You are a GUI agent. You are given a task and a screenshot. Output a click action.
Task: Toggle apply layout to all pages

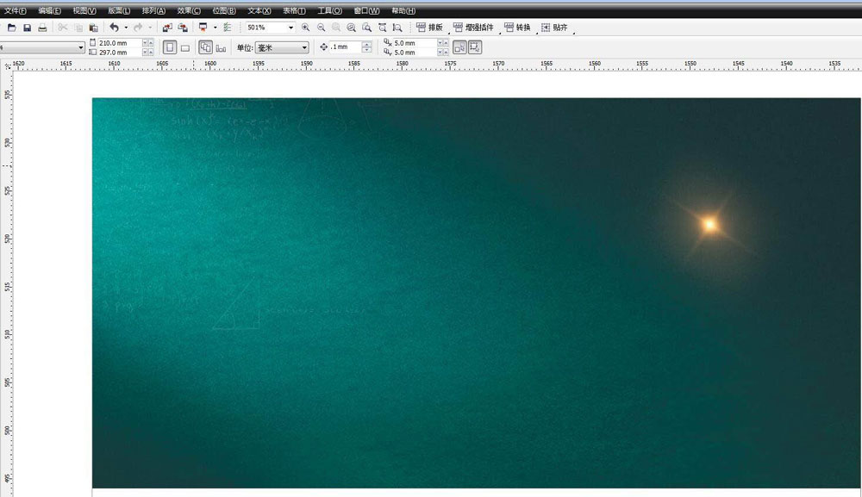coord(206,47)
